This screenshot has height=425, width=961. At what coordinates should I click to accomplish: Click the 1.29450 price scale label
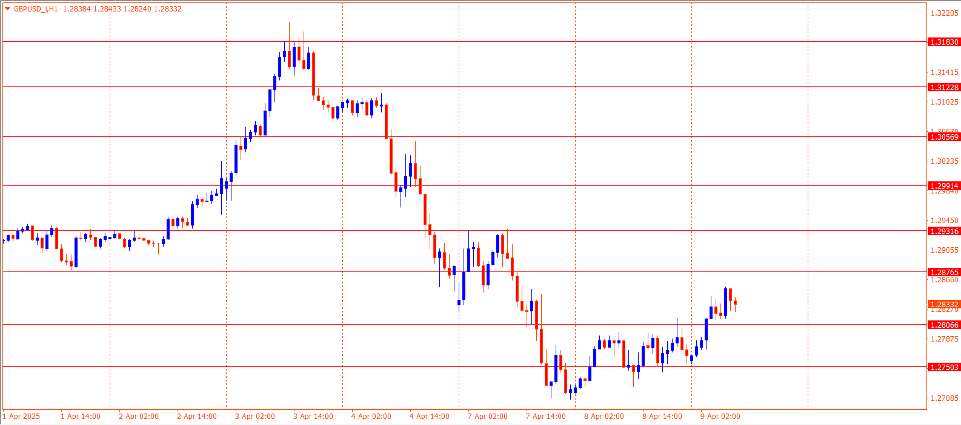point(945,220)
